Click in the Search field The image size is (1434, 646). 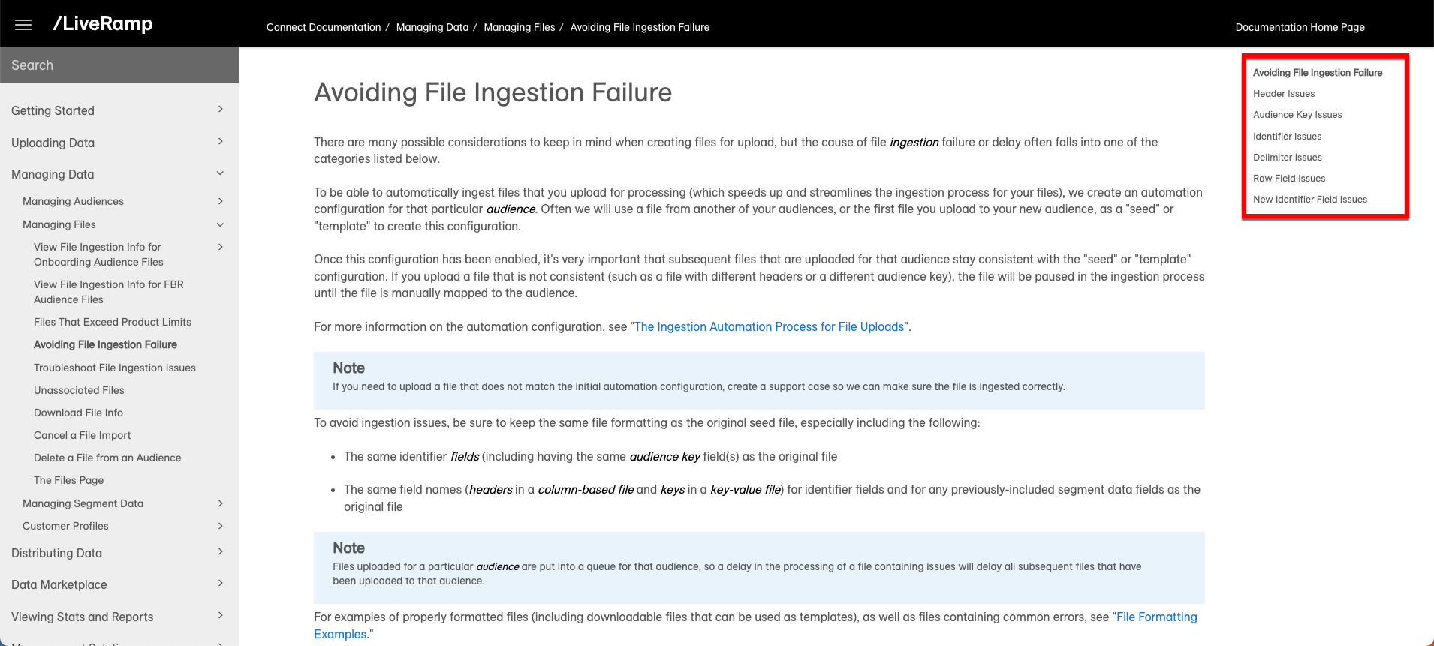pos(119,65)
